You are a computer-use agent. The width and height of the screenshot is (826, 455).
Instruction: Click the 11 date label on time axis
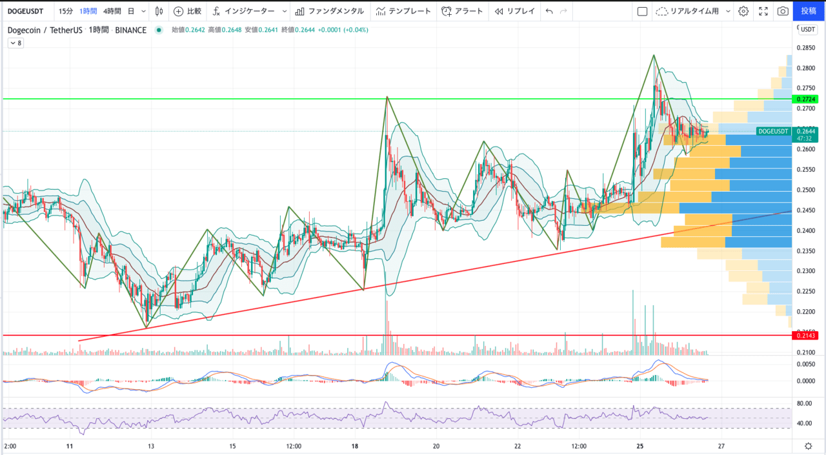69,446
